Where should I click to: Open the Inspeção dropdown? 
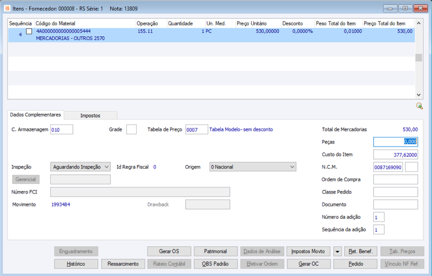80,167
